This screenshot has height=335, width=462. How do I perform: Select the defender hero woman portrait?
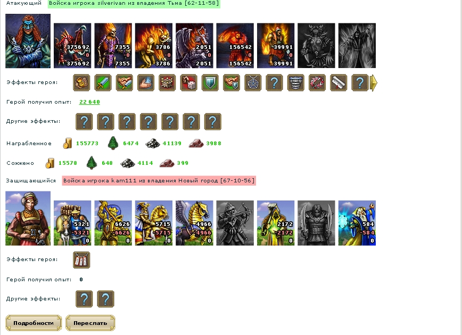coord(28,218)
